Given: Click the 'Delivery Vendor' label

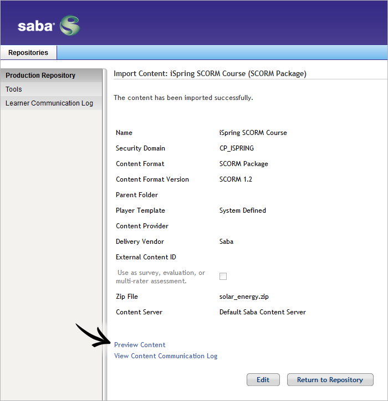Looking at the screenshot, I should tap(140, 242).
